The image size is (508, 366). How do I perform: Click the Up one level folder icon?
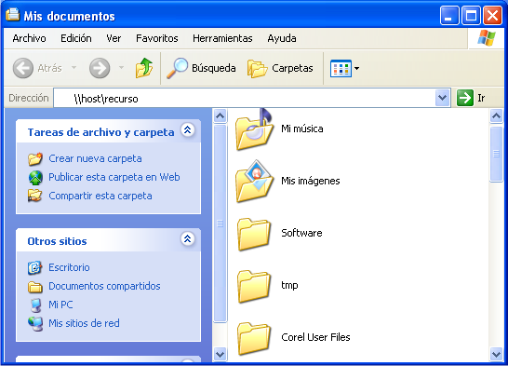[x=144, y=68]
